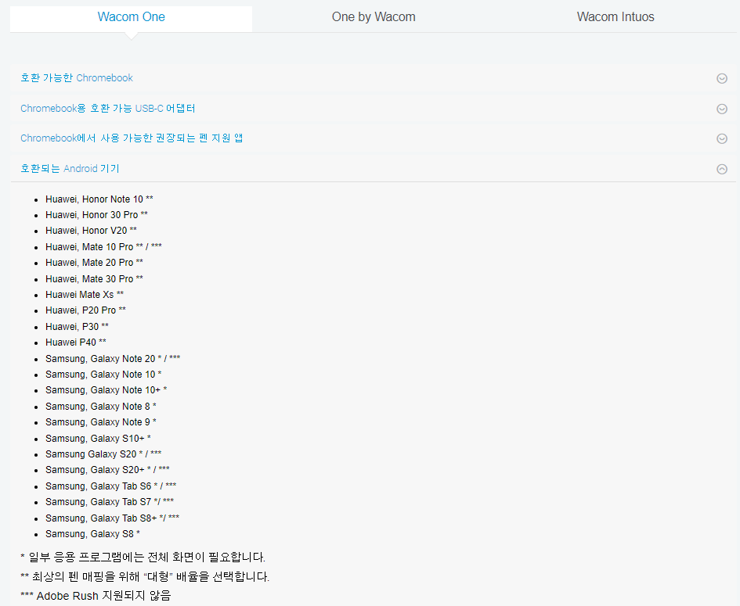This screenshot has width=740, height=606.
Task: Select list item Samsung, Galaxy S8
Action: point(93,533)
